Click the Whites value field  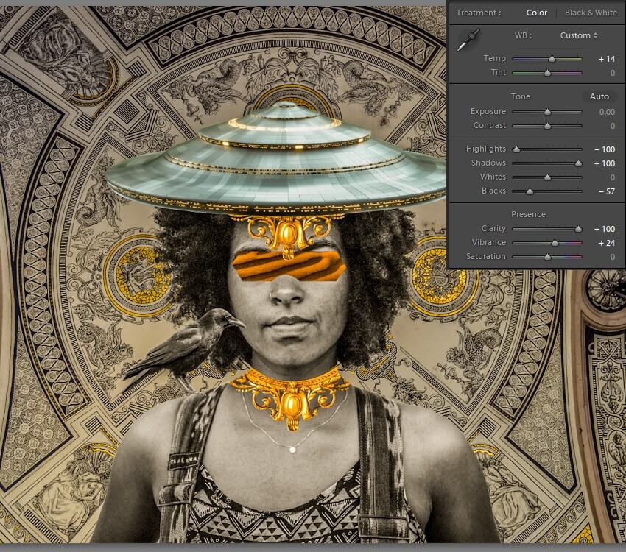click(613, 177)
